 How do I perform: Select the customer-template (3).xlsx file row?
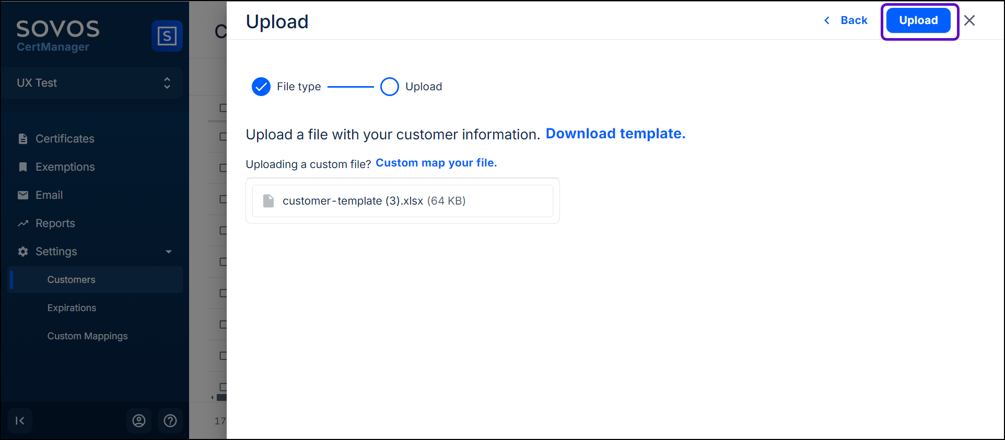402,201
